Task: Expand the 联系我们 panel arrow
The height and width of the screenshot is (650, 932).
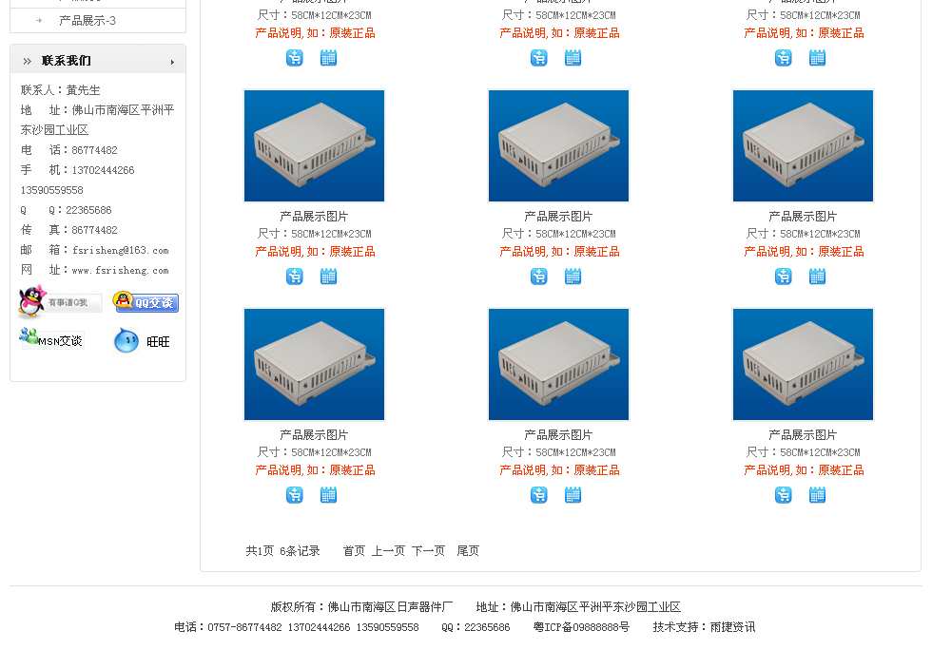Action: (172, 62)
